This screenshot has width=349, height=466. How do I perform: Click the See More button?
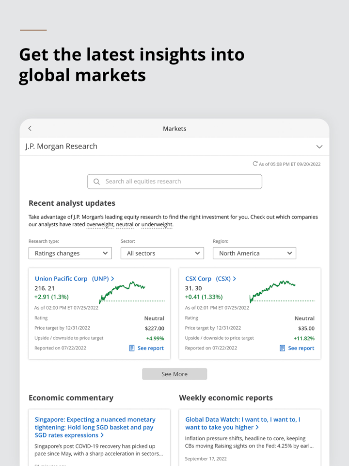pos(174,374)
